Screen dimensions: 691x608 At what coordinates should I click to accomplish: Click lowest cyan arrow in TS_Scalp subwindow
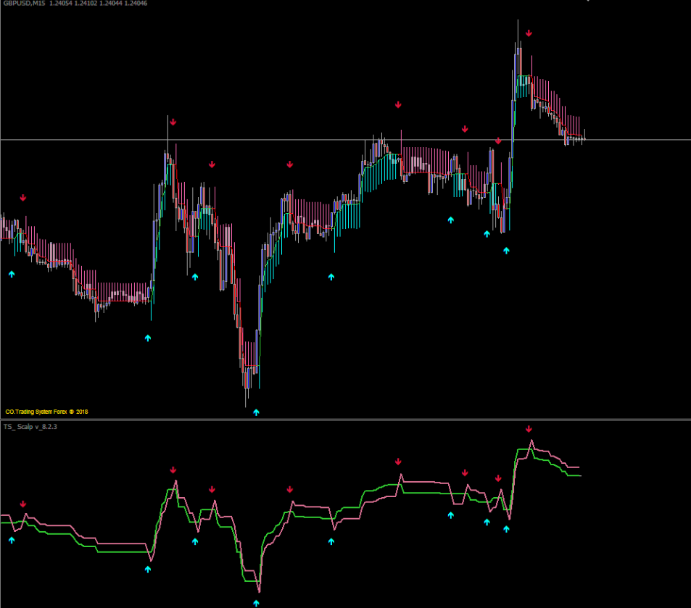256,602
